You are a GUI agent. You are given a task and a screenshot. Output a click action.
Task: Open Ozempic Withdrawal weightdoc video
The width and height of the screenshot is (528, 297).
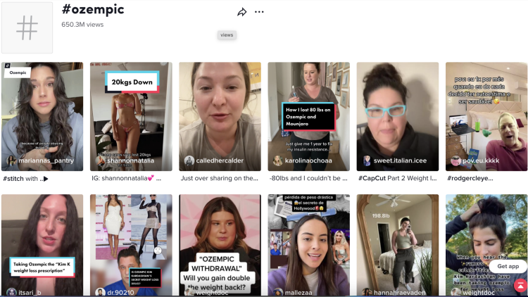pos(220,245)
